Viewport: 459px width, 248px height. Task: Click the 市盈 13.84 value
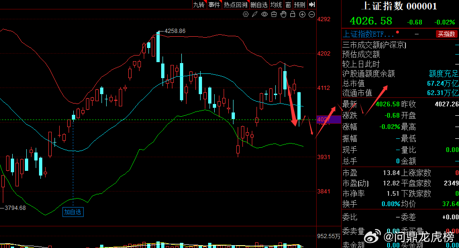(391, 173)
